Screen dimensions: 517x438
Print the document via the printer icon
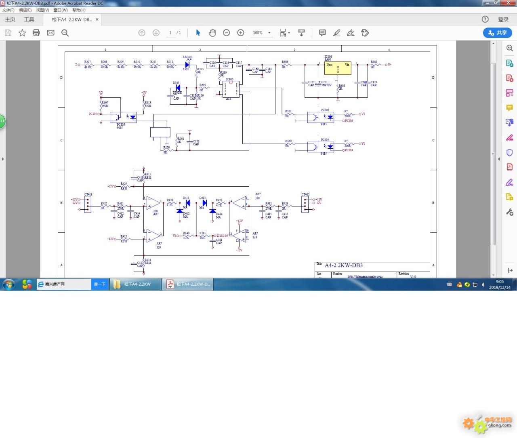pyautogui.click(x=36, y=33)
